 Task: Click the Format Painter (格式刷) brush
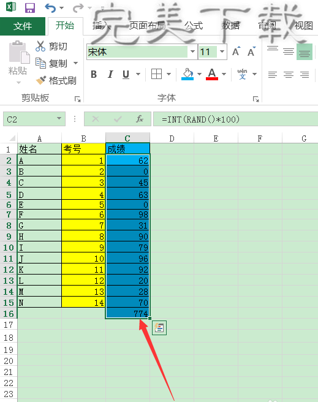(40, 80)
